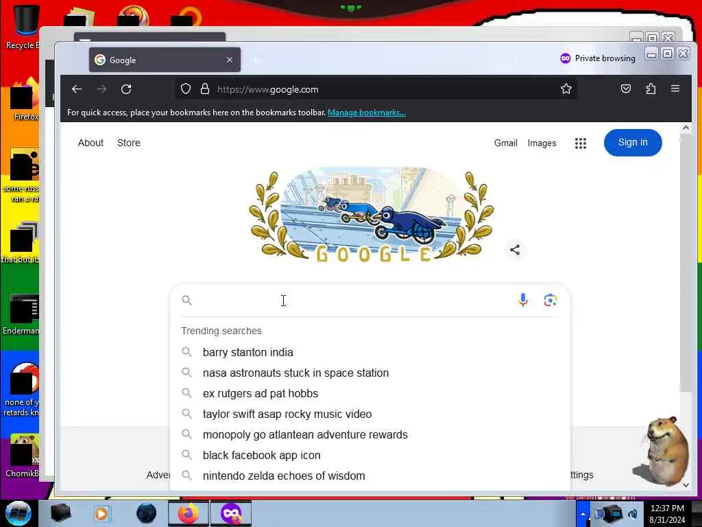Open the private browsing taskbar button

tap(231, 513)
